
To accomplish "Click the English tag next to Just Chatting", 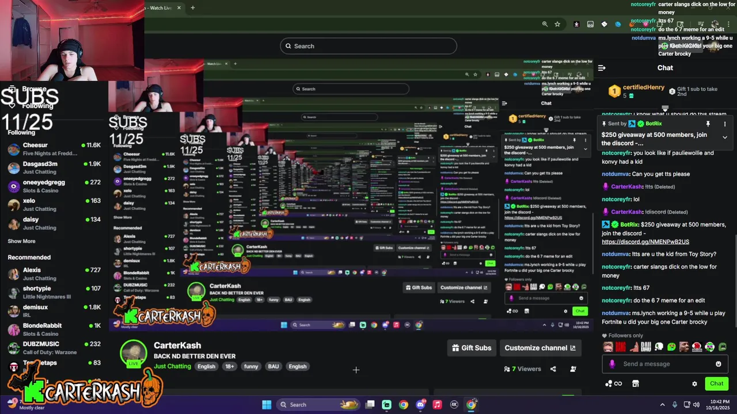I will pos(206,366).
